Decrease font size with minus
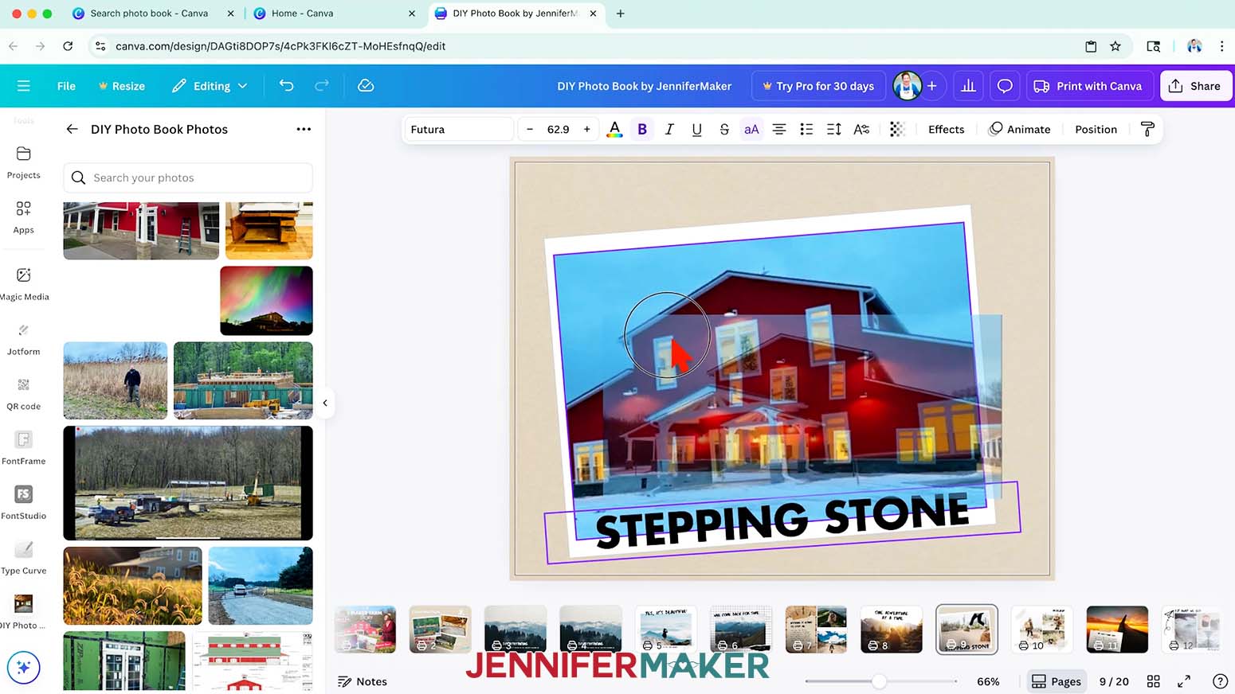This screenshot has height=694, width=1235. point(530,129)
